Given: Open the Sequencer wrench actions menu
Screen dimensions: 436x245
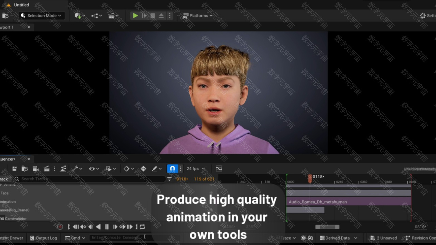Looking at the screenshot, I should [x=78, y=169].
